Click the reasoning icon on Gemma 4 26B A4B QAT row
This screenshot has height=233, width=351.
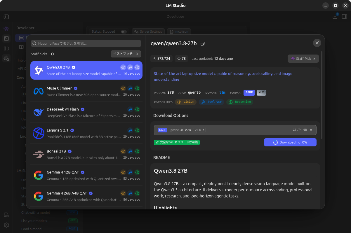tap(137, 193)
